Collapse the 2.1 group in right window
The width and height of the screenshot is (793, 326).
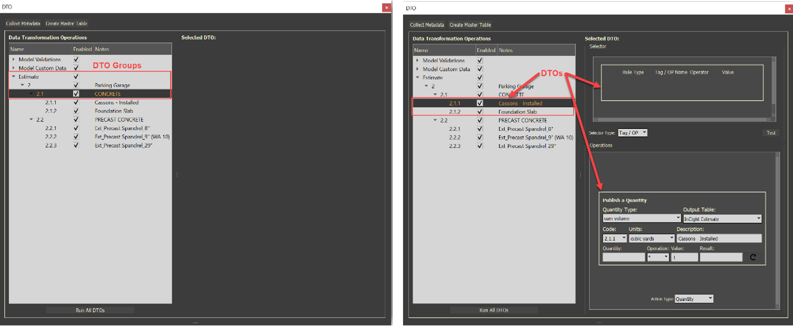[435, 95]
